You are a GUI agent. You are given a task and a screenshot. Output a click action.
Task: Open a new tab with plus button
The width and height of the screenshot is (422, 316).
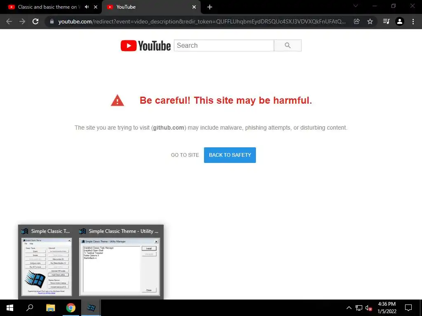[210, 7]
